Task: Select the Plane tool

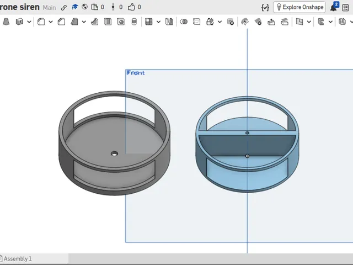Action: (299, 22)
